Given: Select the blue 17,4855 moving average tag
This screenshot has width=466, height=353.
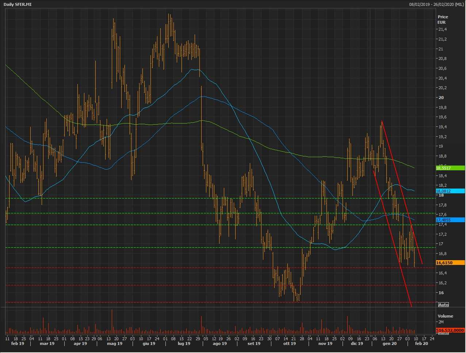Looking at the screenshot, I should coord(450,220).
